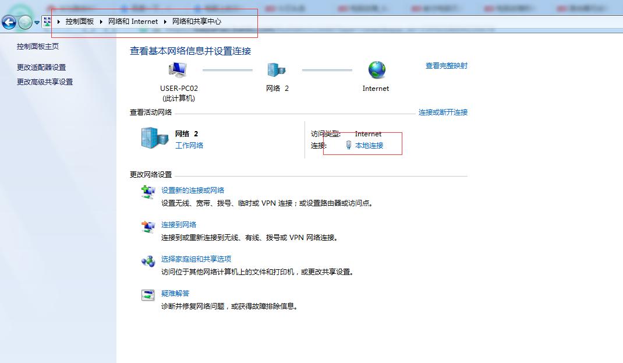This screenshot has height=363, width=623.
Task: Click the 疑难解答 troubleshooting icon
Action: [x=147, y=295]
